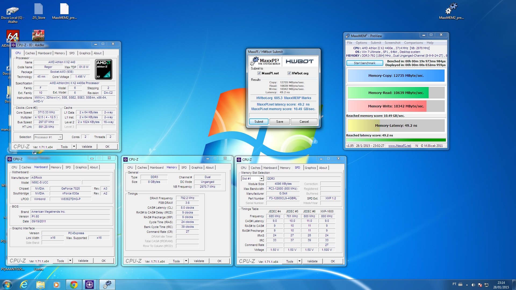Open Disco Local (G) Atalho desktop shortcut
This screenshot has width=516, height=290.
pyautogui.click(x=13, y=11)
